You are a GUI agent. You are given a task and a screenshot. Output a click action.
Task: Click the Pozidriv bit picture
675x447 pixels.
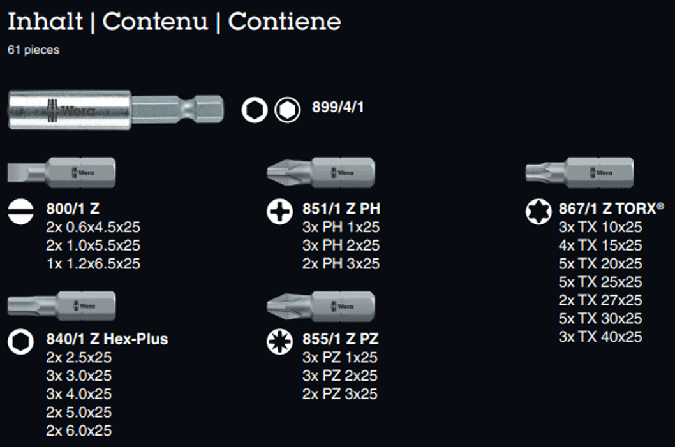coord(321,306)
